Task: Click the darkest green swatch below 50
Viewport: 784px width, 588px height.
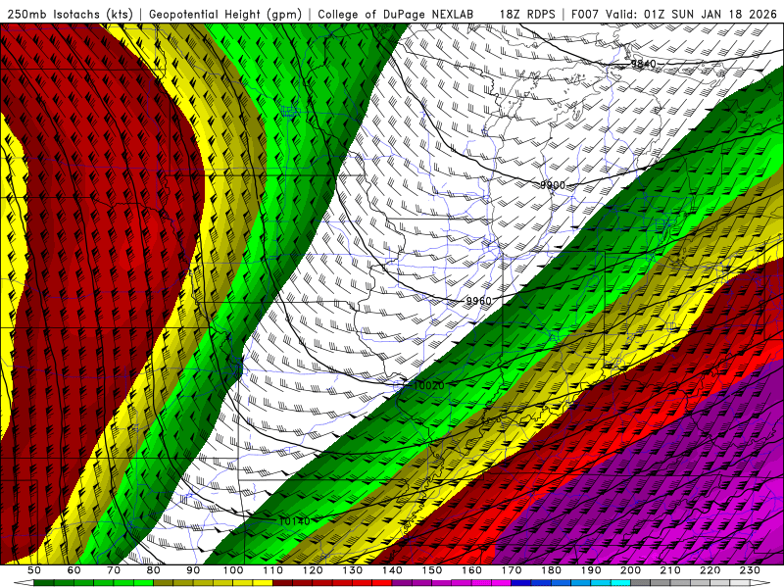Action: pos(44,583)
